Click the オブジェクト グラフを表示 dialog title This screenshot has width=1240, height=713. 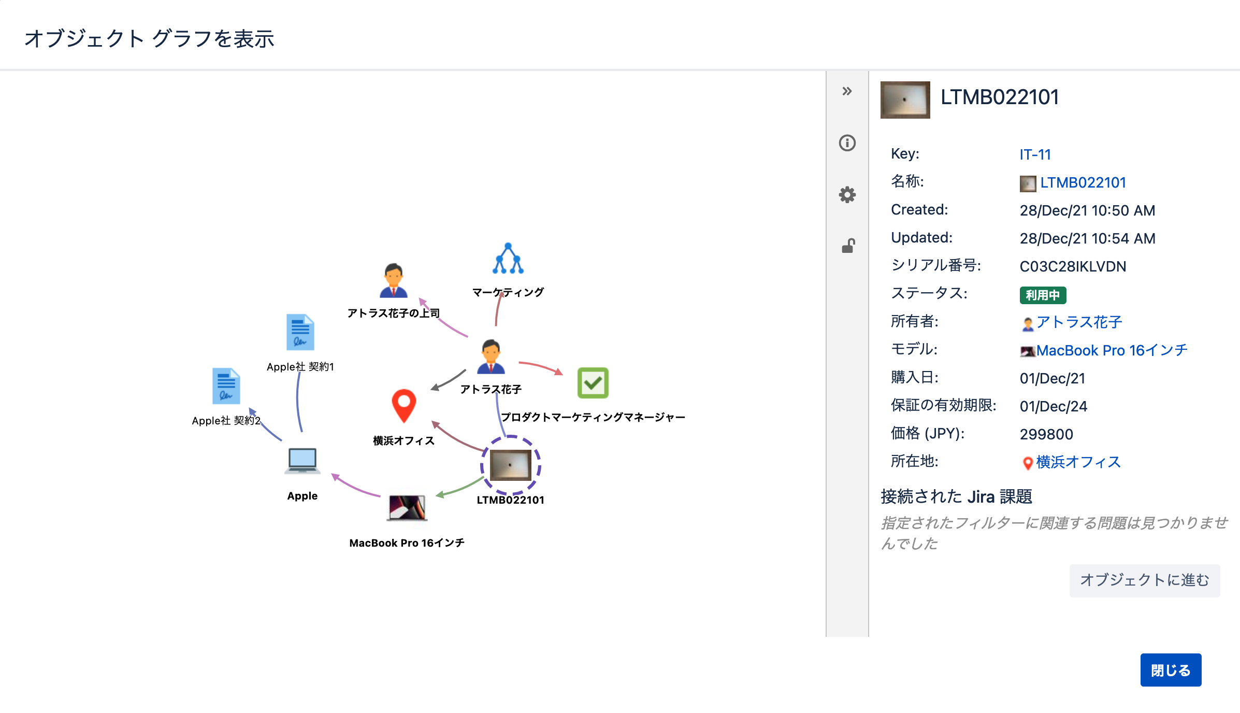149,38
